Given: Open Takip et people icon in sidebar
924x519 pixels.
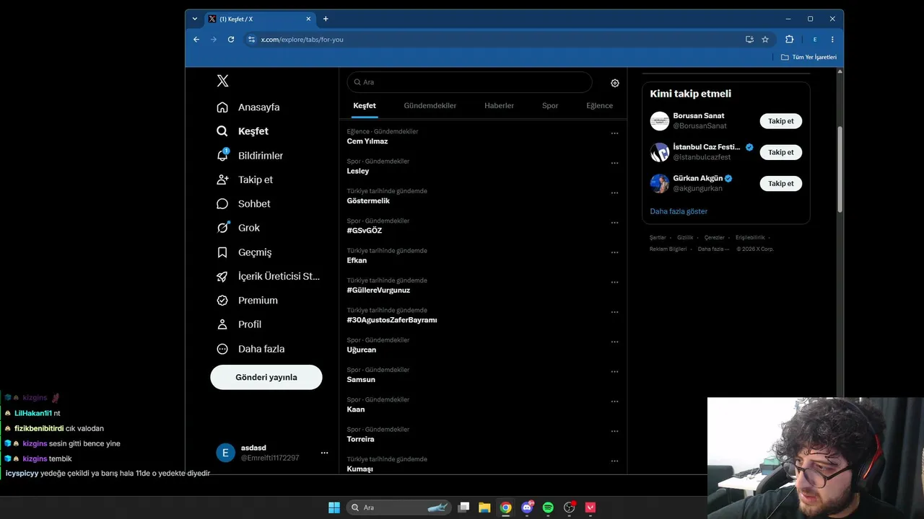Looking at the screenshot, I should click(x=222, y=179).
